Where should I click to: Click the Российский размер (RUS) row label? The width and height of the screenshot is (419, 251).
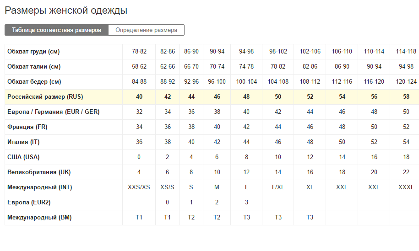tap(45, 97)
